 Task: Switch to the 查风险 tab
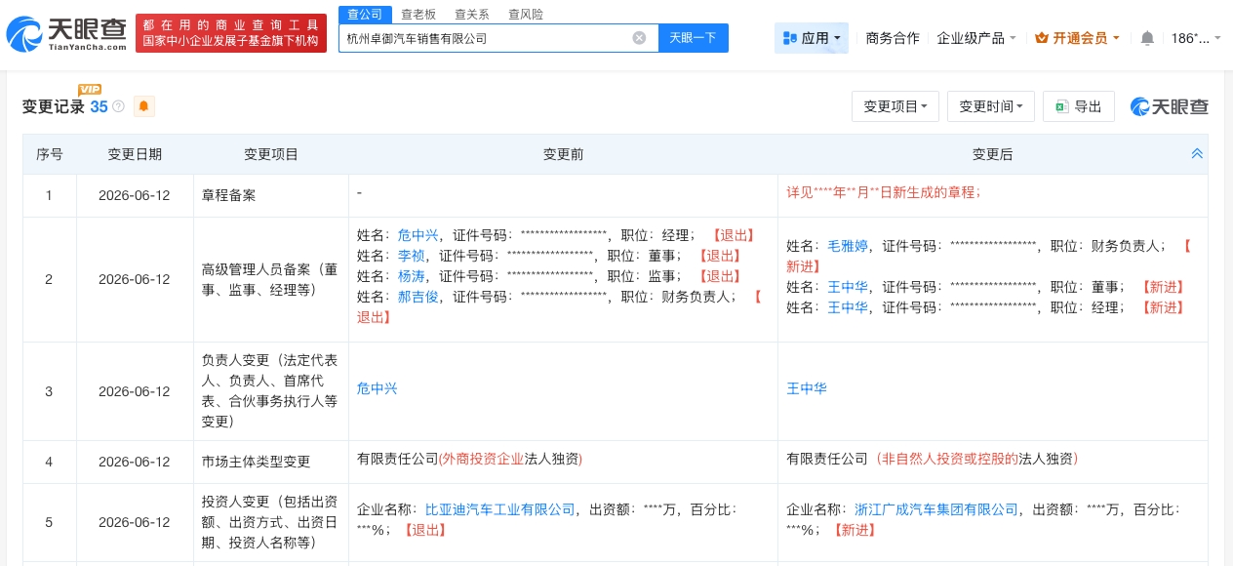[526, 14]
